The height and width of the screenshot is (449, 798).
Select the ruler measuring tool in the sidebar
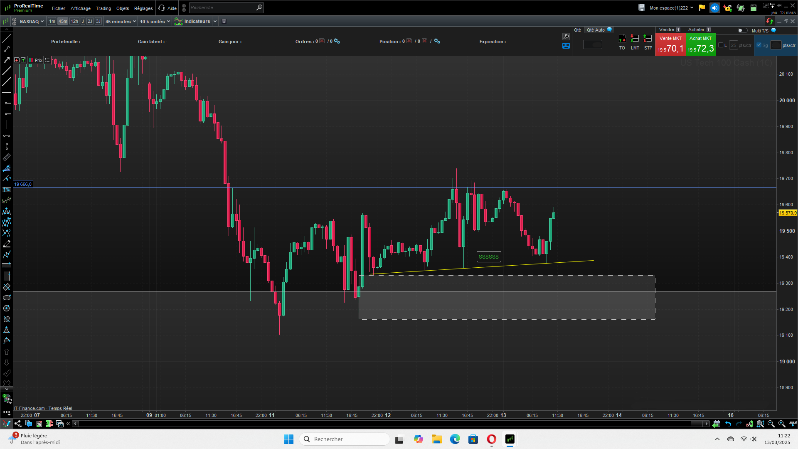(x=7, y=157)
